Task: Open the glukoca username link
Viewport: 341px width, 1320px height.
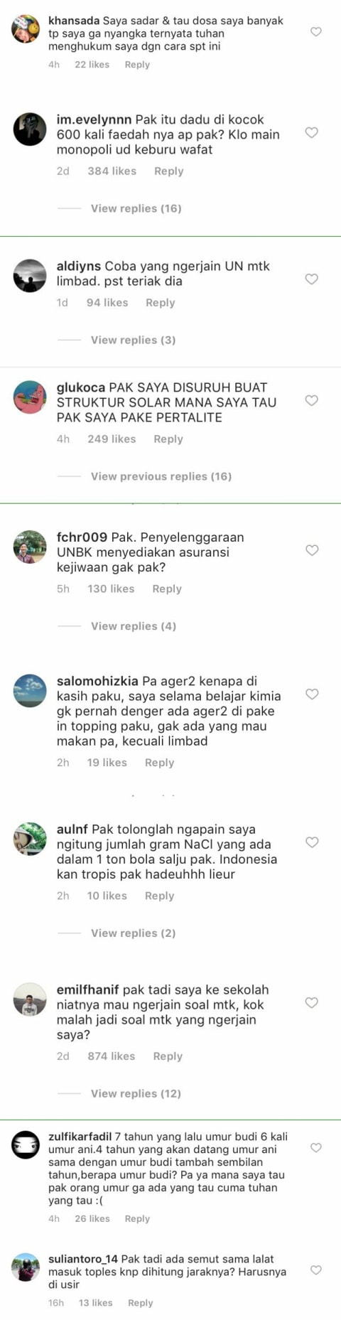Action: pos(81,387)
